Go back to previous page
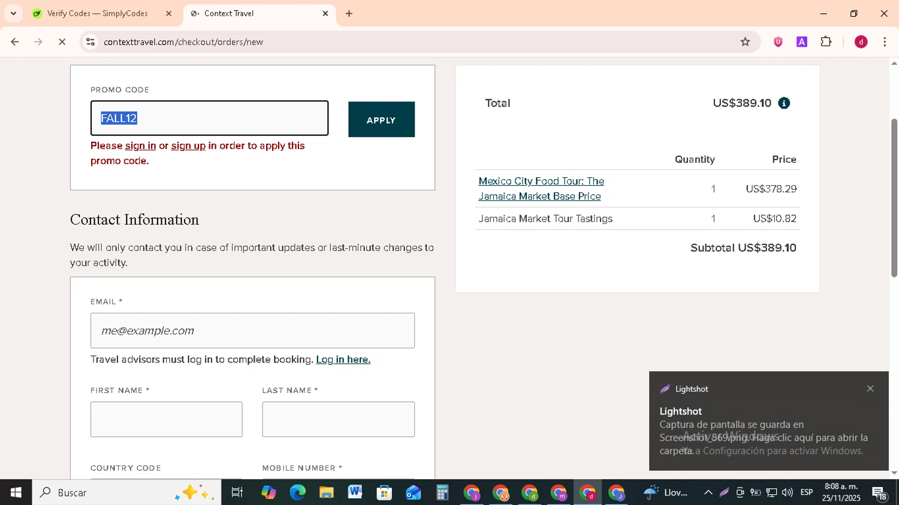The image size is (899, 505). [15, 42]
